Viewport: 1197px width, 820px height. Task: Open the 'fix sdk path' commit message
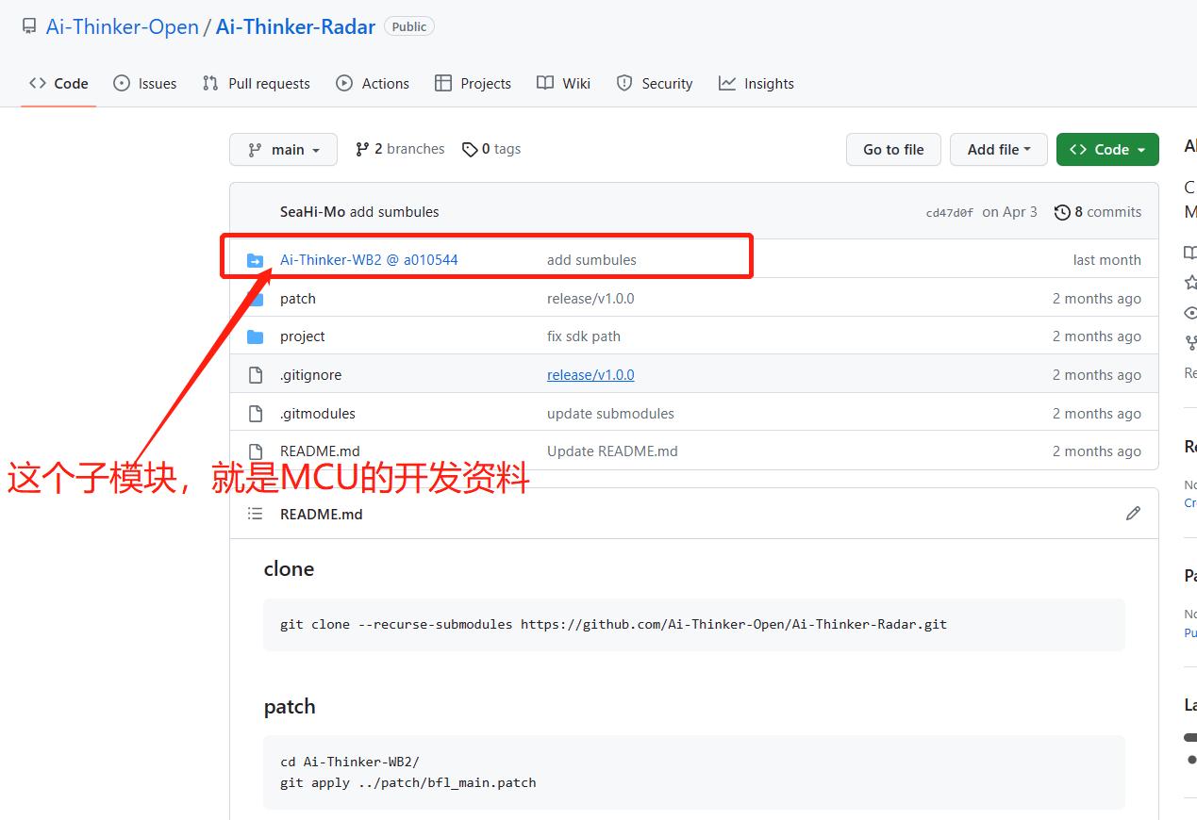tap(584, 336)
